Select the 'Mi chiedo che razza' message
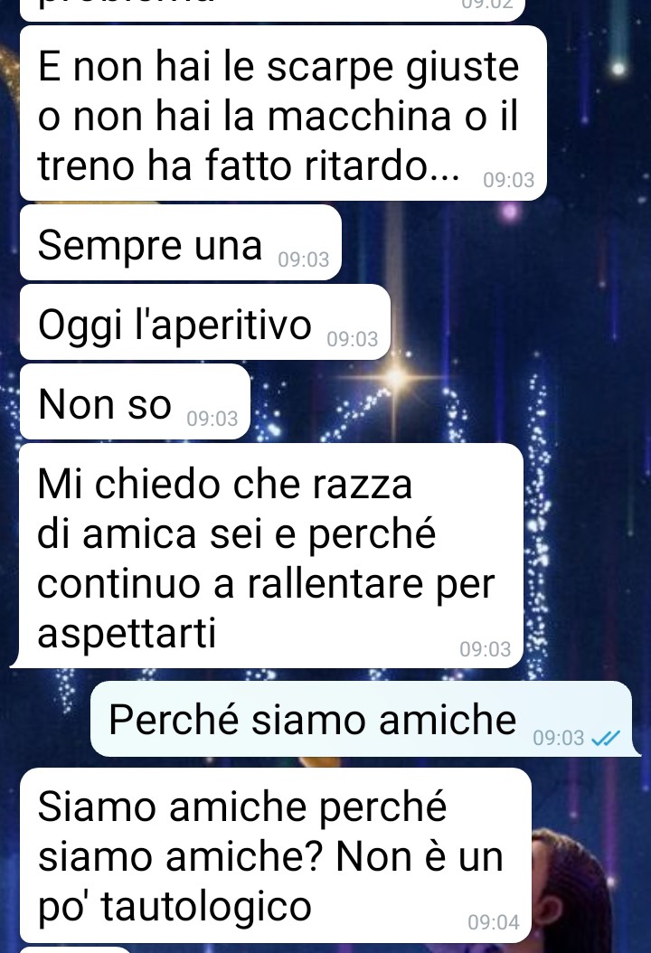This screenshot has width=651, height=953. 268,555
